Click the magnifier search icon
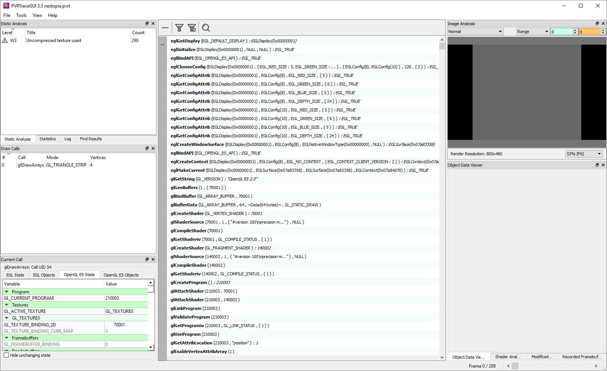The height and width of the screenshot is (371, 607). click(206, 28)
